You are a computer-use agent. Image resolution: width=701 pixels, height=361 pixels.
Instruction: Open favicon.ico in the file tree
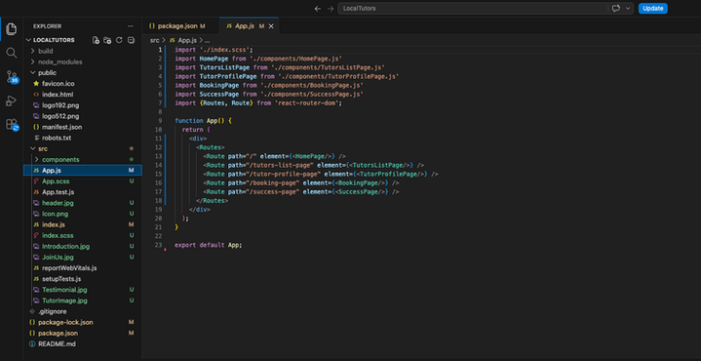83,84
